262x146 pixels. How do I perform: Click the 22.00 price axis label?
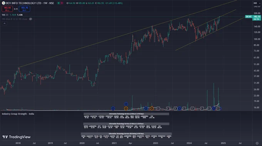pyautogui.click(x=257, y=96)
